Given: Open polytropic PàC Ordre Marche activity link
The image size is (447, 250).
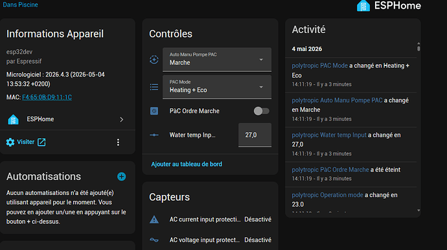Looking at the screenshot, I should (x=330, y=170).
